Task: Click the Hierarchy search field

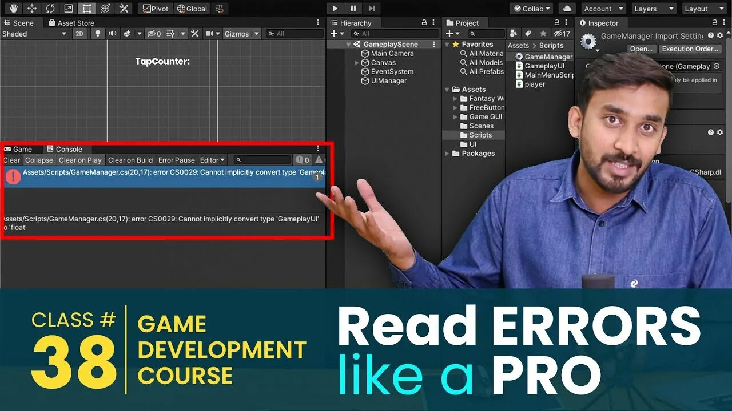Action: click(x=395, y=34)
